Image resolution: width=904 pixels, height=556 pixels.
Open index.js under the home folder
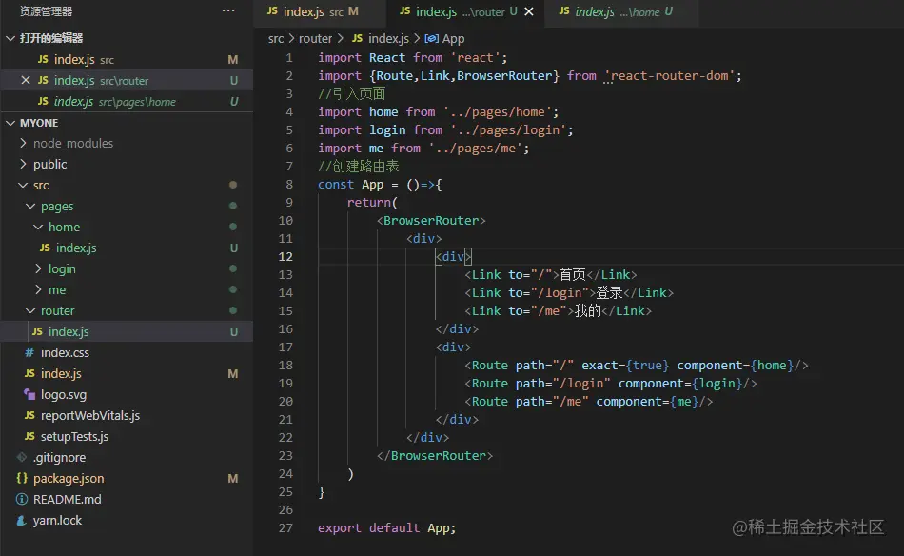pyautogui.click(x=127, y=248)
